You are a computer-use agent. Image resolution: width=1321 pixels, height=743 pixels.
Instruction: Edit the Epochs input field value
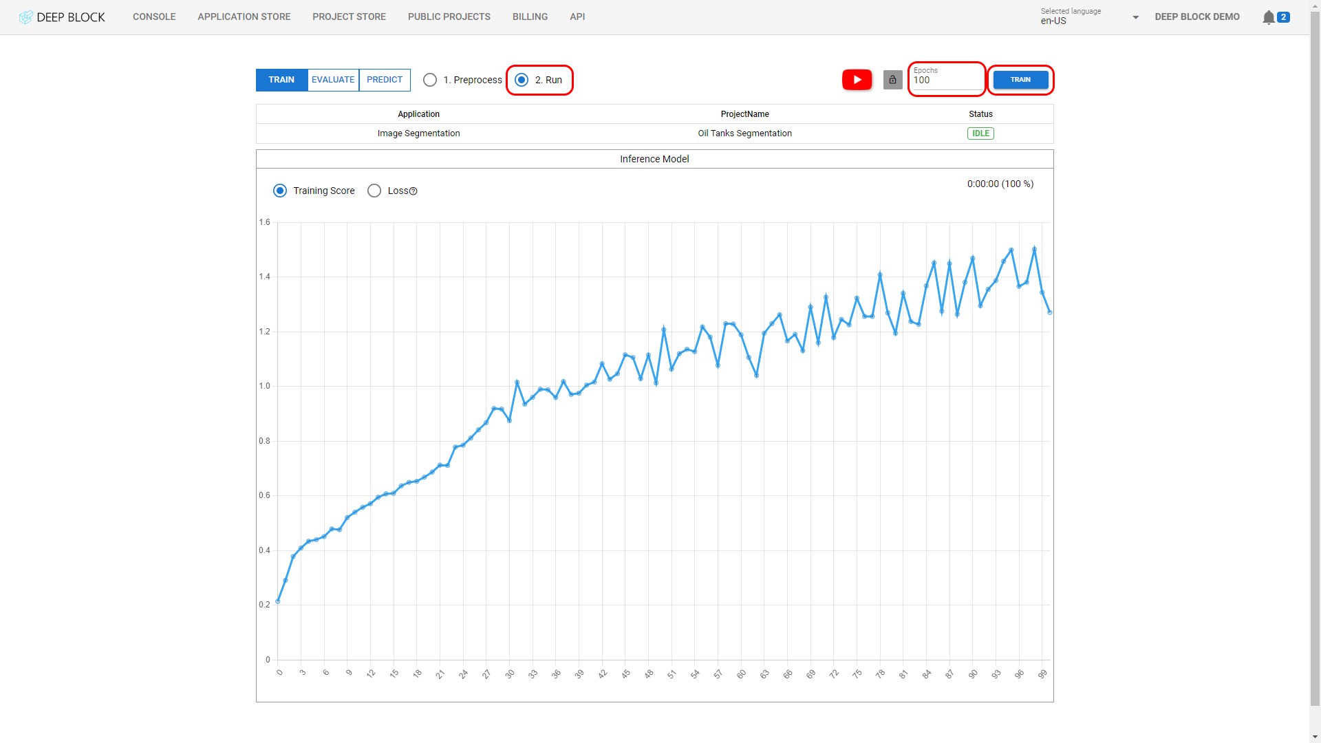(947, 80)
